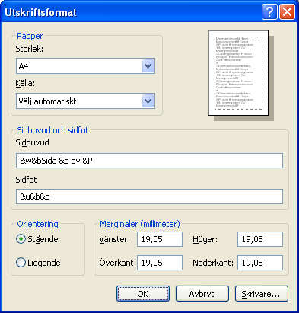Click the page preview thumbnail
This screenshot has height=313, width=299.
[238, 73]
